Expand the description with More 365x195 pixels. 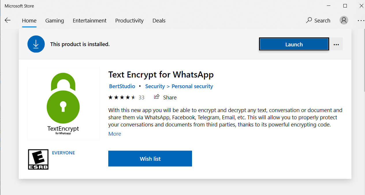coord(115,134)
